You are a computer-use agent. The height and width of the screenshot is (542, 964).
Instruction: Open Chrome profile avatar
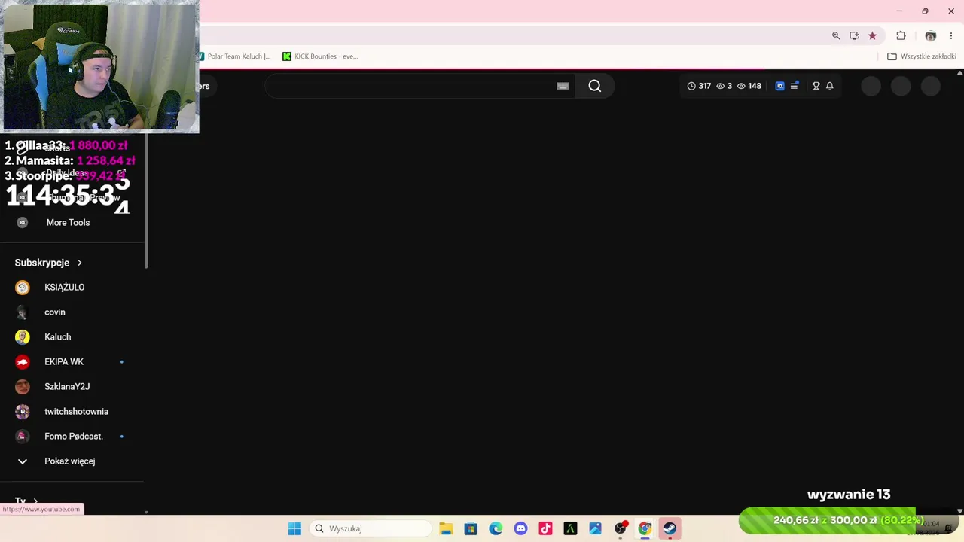931,35
